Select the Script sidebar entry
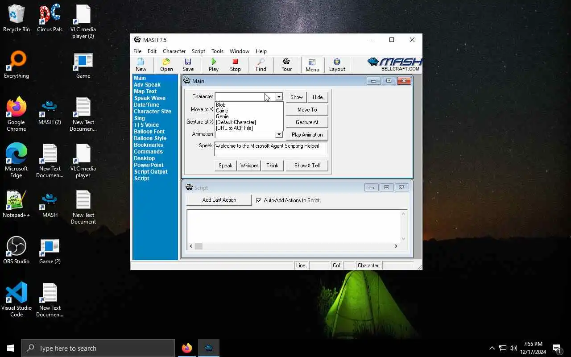 pos(142,178)
